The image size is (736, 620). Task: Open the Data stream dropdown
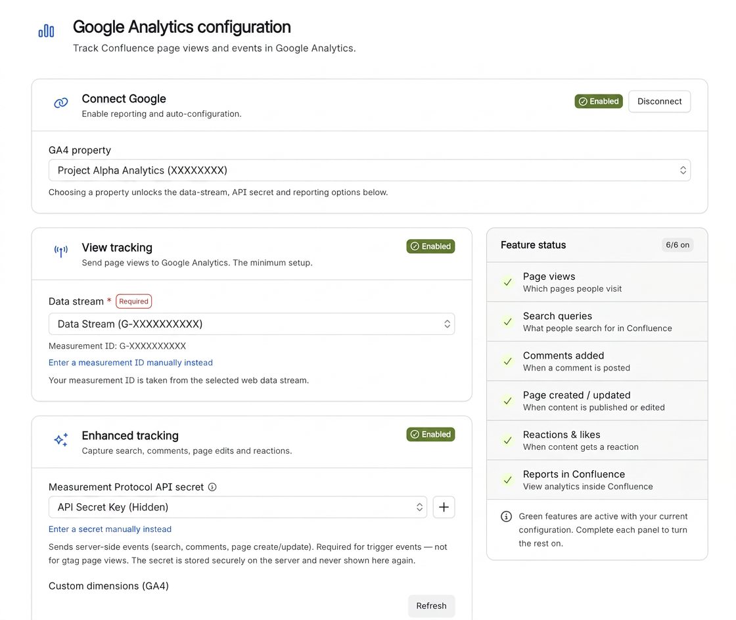(252, 324)
